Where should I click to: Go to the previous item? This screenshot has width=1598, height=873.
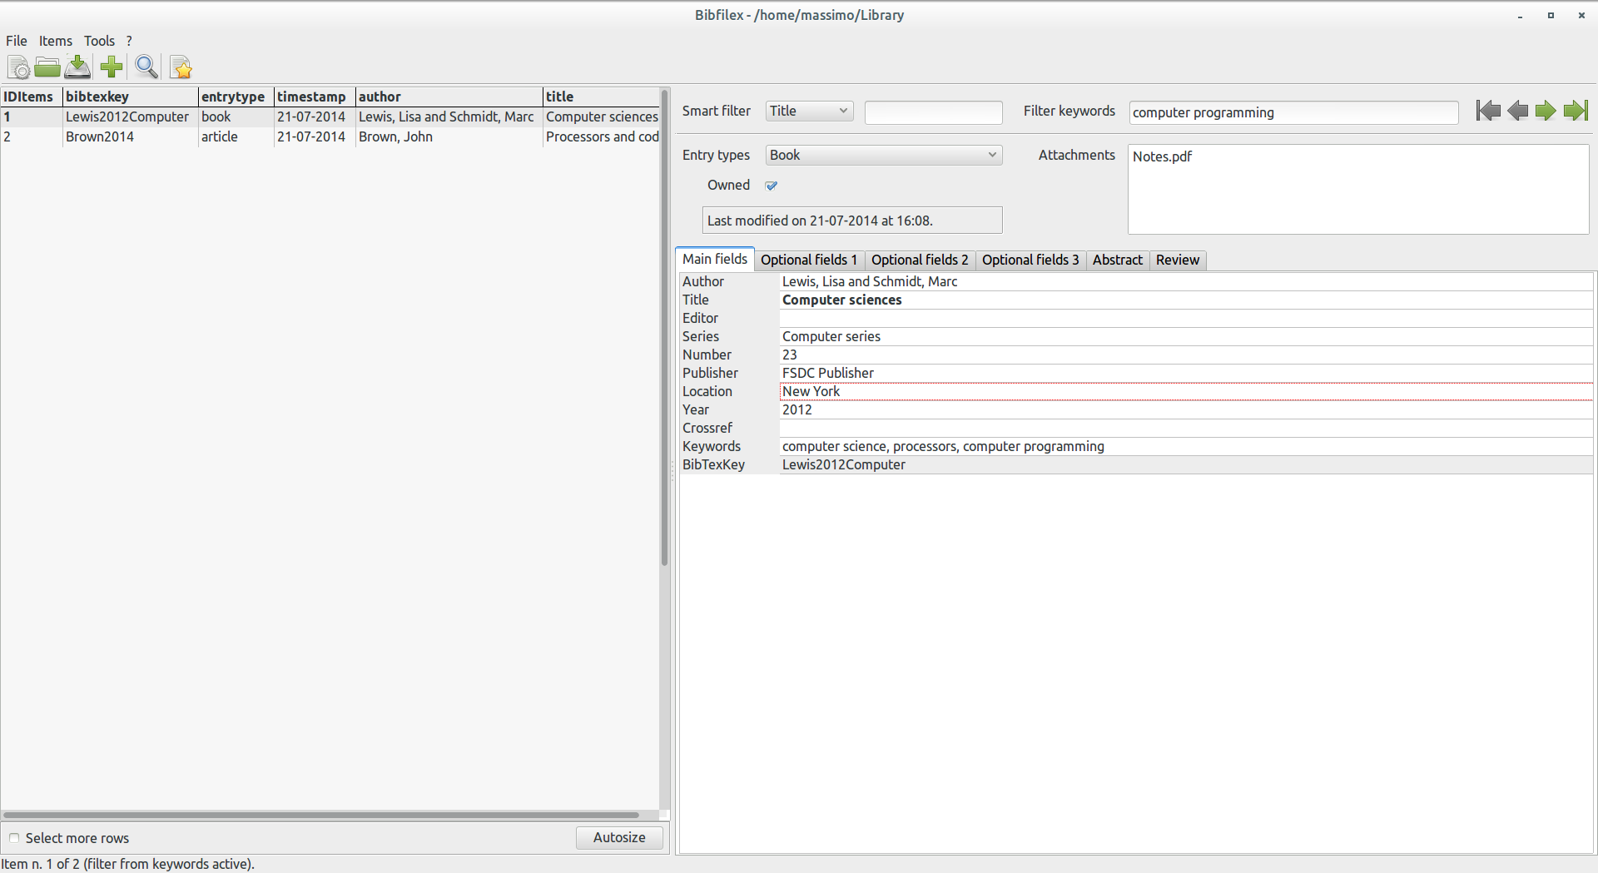(x=1517, y=111)
